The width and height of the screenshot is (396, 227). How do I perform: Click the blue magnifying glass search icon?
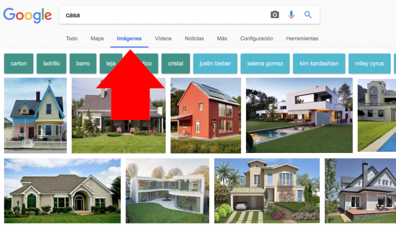click(x=308, y=15)
